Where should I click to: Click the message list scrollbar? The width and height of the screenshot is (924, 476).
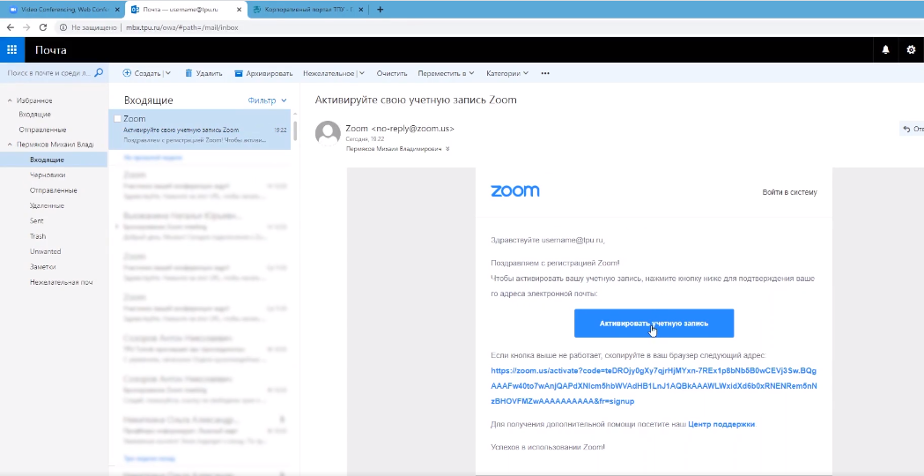[295, 131]
